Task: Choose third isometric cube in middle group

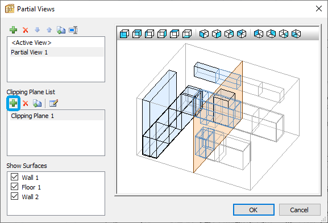Action: [229, 33]
